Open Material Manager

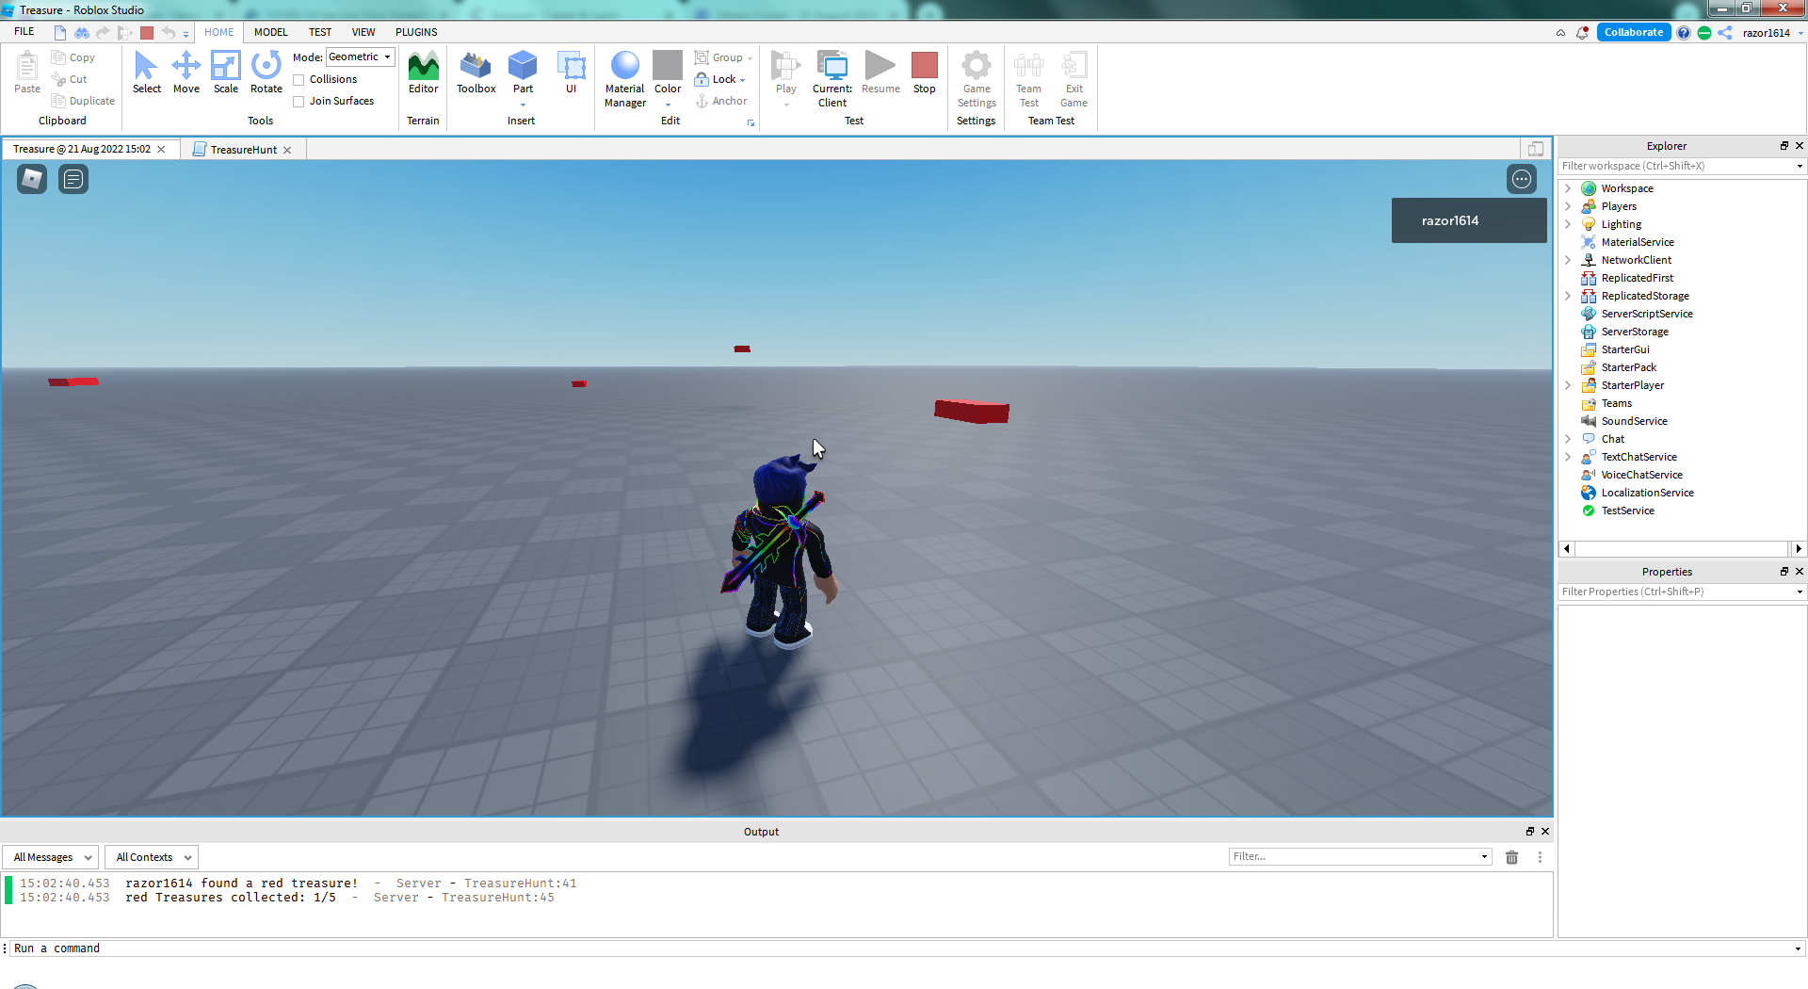(x=624, y=79)
